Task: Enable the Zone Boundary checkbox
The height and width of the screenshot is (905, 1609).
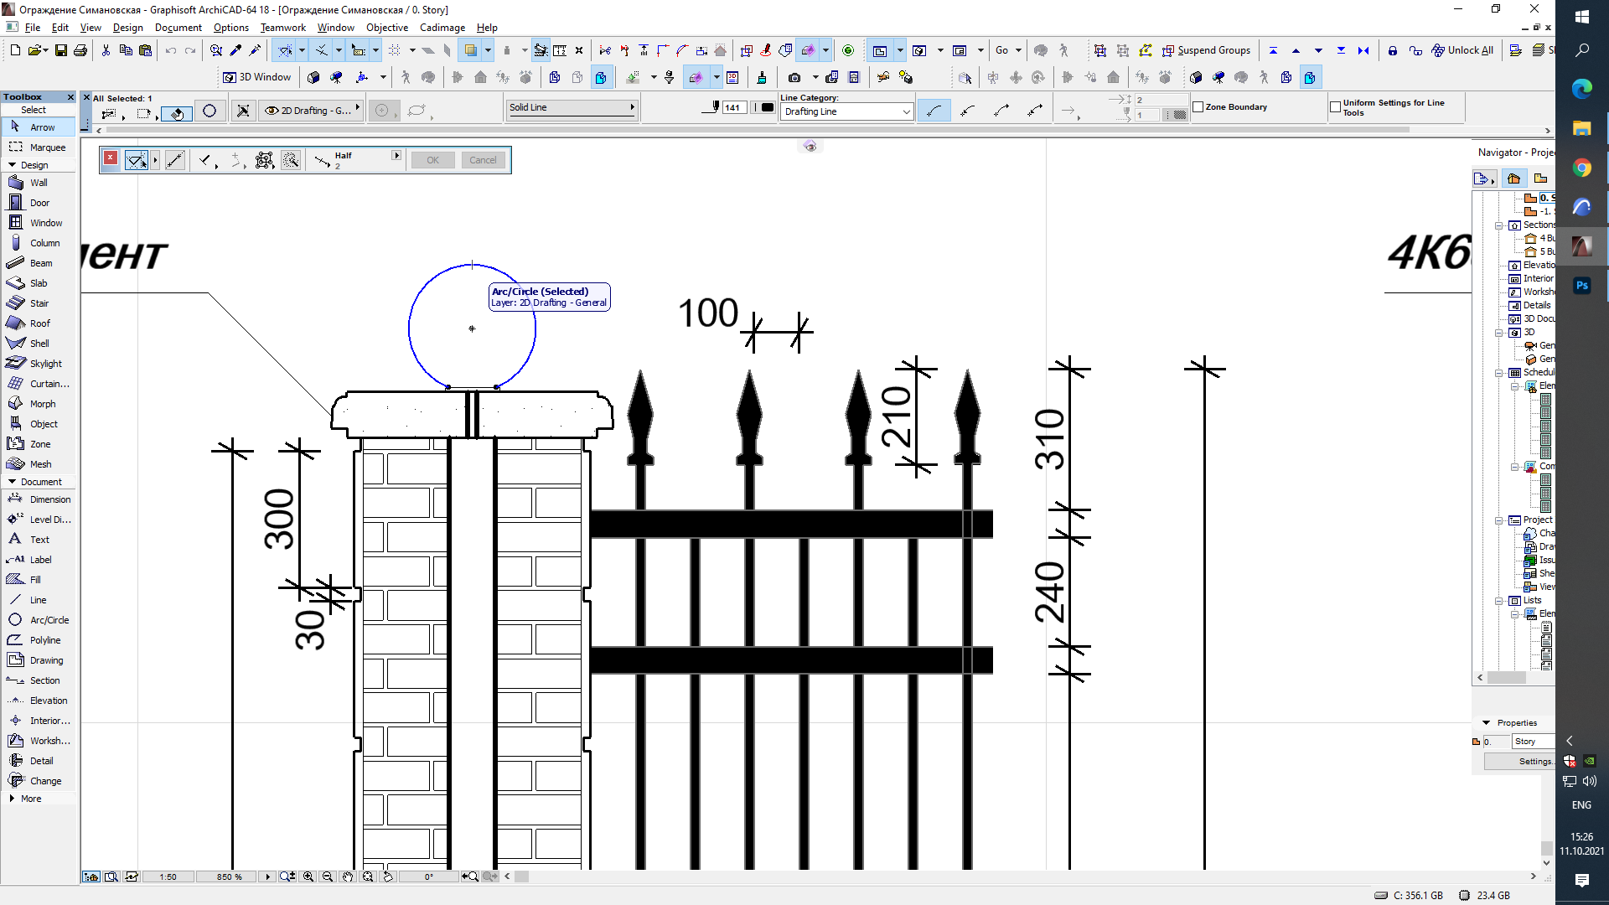Action: click(1198, 107)
